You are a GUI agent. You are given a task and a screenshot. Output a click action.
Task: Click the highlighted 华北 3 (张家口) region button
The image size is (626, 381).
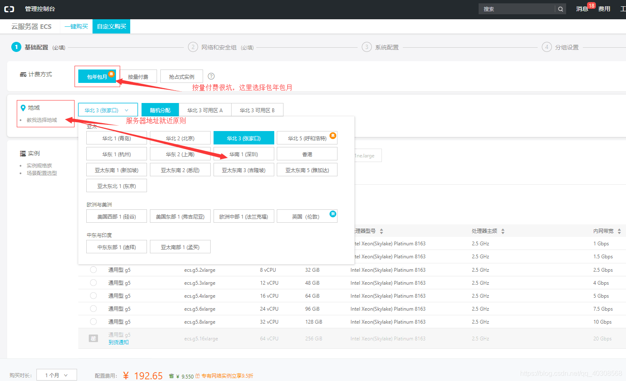(244, 138)
